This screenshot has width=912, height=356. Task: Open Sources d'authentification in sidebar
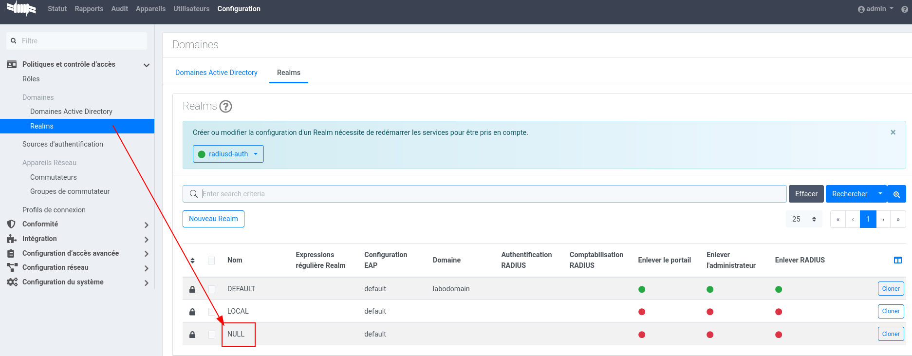click(x=63, y=144)
